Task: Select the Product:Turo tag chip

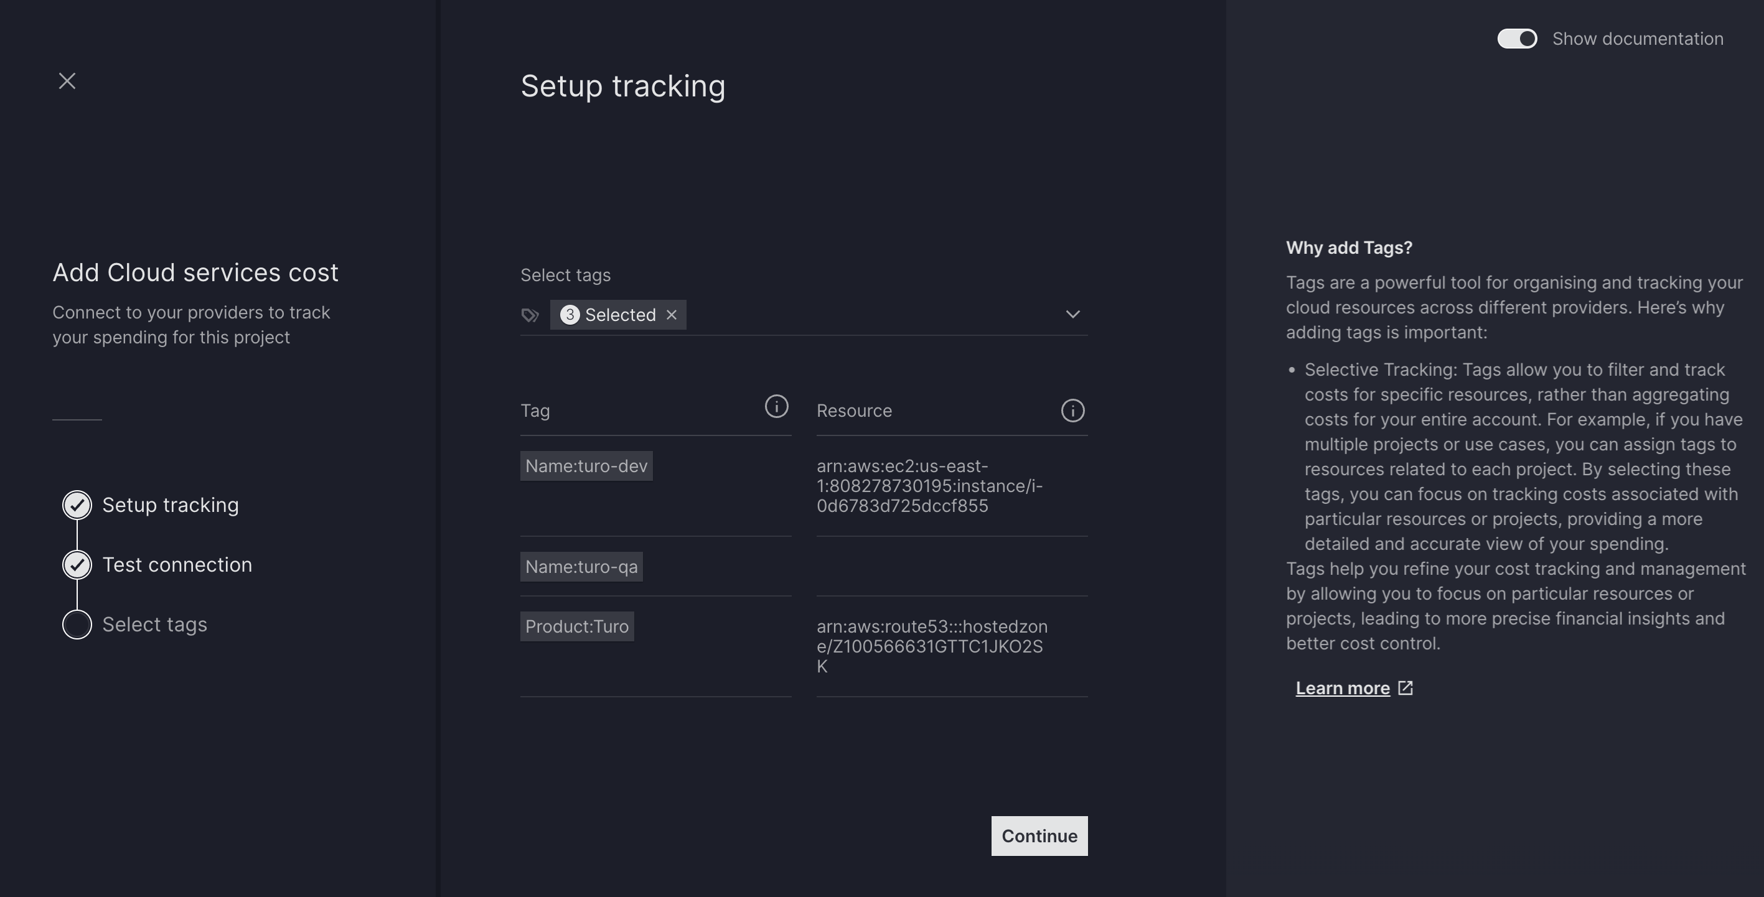Action: point(576,626)
